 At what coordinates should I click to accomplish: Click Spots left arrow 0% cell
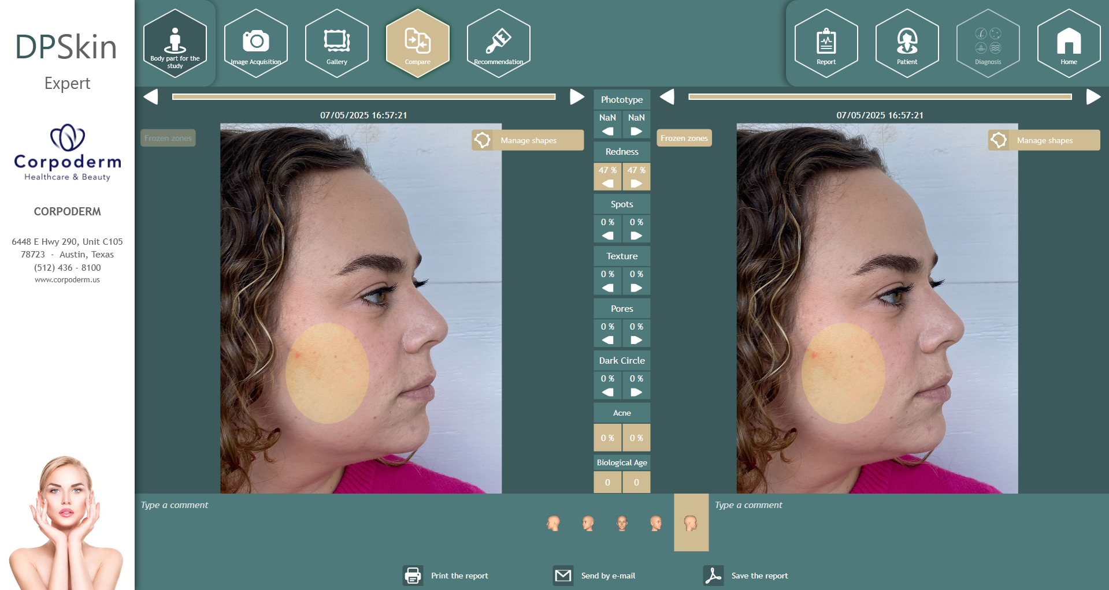tap(607, 229)
